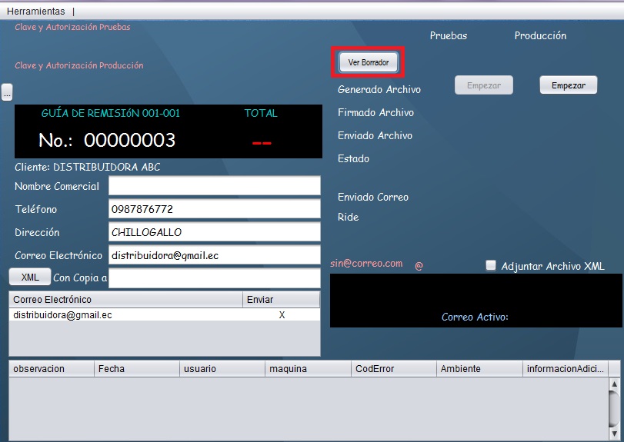Click into the Nombre Comercial field
The height and width of the screenshot is (442, 624).
(214, 186)
